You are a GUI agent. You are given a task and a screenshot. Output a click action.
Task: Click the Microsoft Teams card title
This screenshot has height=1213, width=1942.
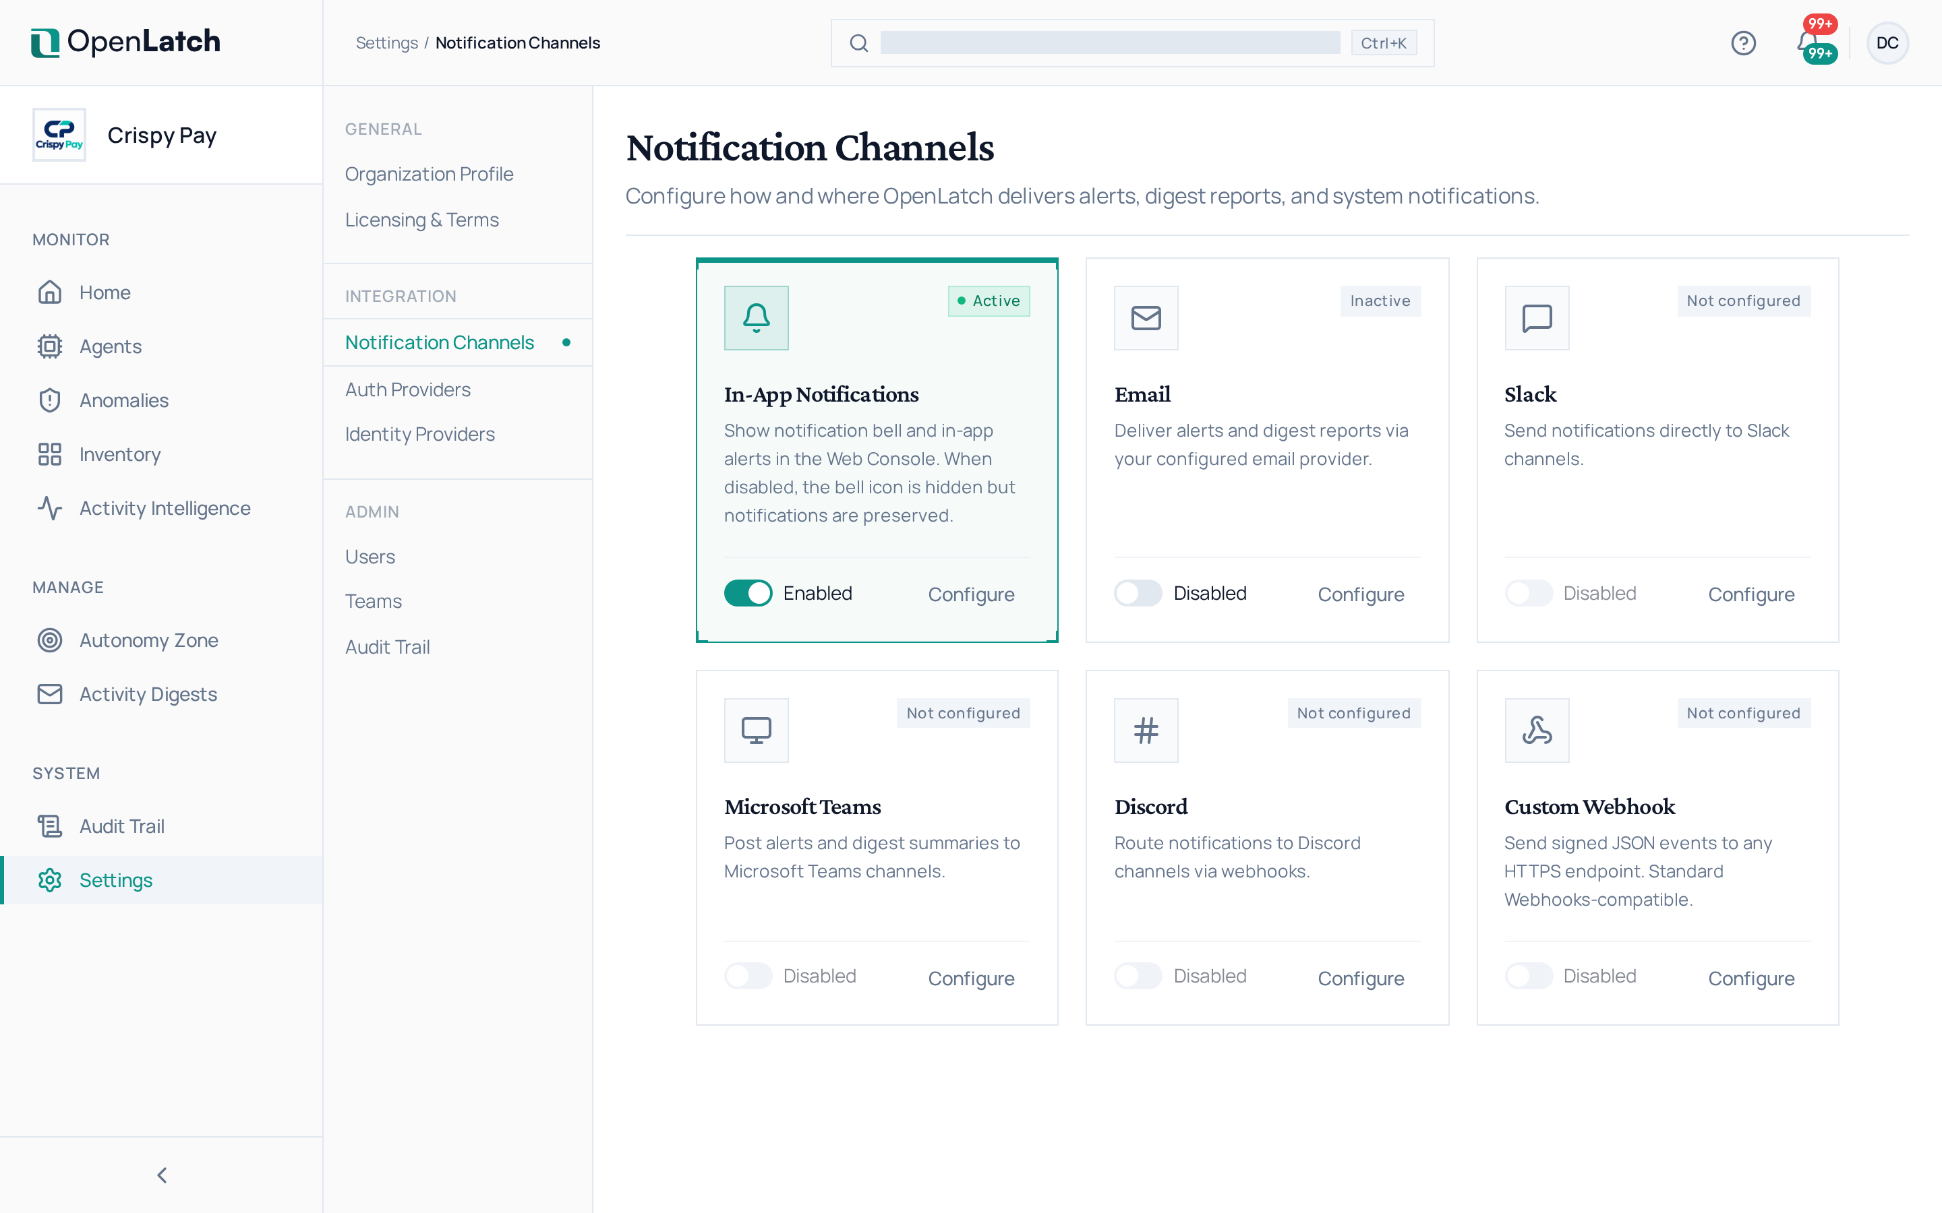coord(802,806)
